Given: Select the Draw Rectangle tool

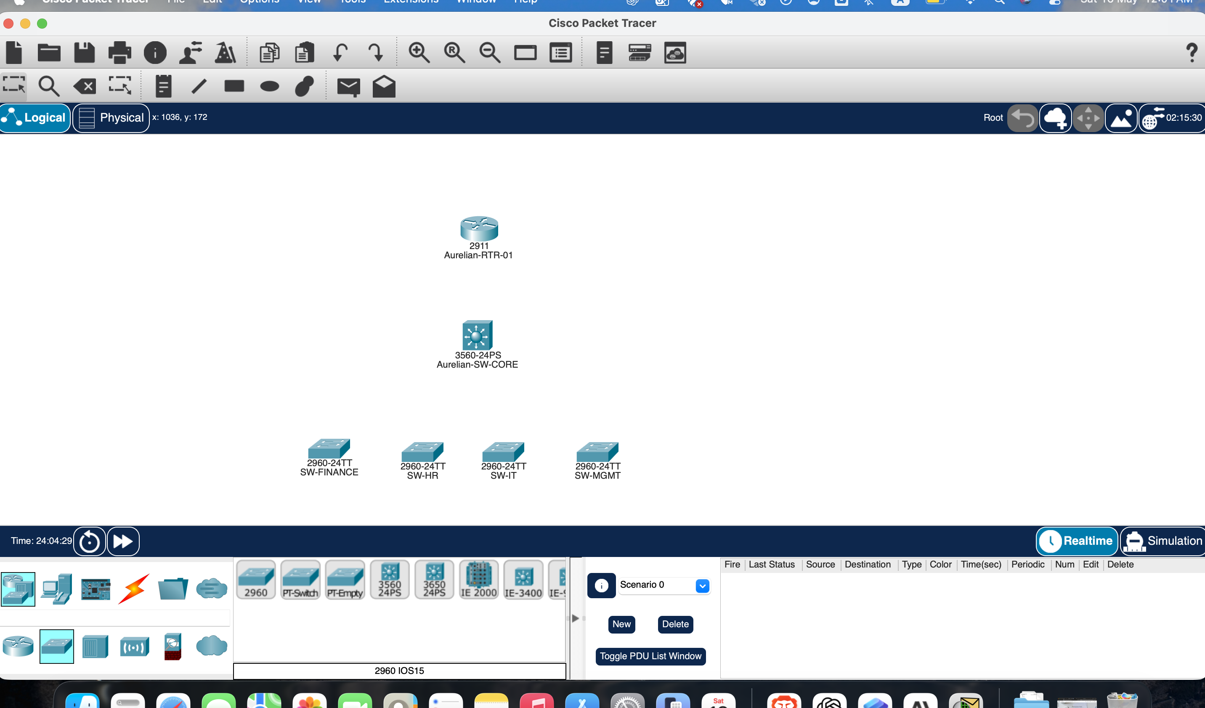Looking at the screenshot, I should [x=234, y=86].
